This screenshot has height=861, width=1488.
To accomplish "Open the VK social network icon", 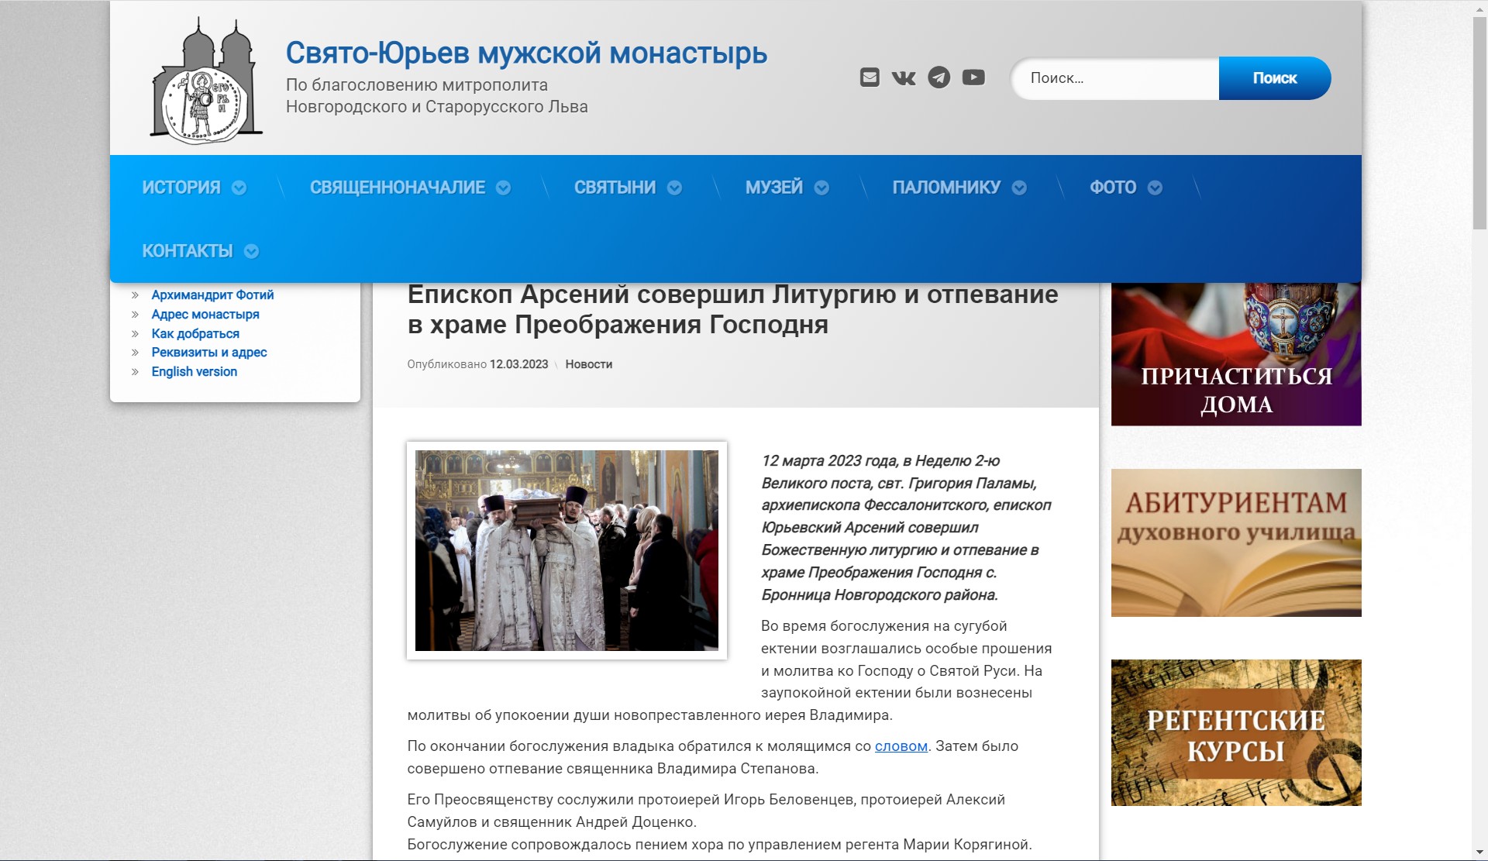I will [904, 77].
